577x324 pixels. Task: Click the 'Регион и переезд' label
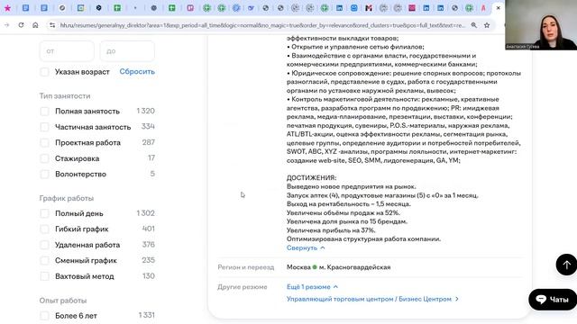(246, 267)
